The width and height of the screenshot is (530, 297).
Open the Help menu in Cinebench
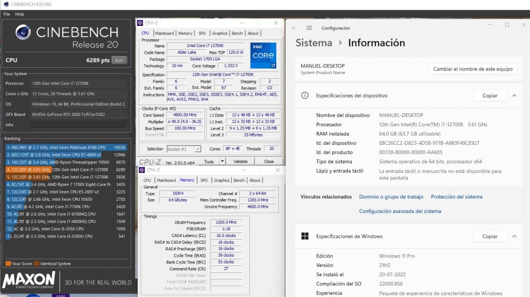coord(20,14)
